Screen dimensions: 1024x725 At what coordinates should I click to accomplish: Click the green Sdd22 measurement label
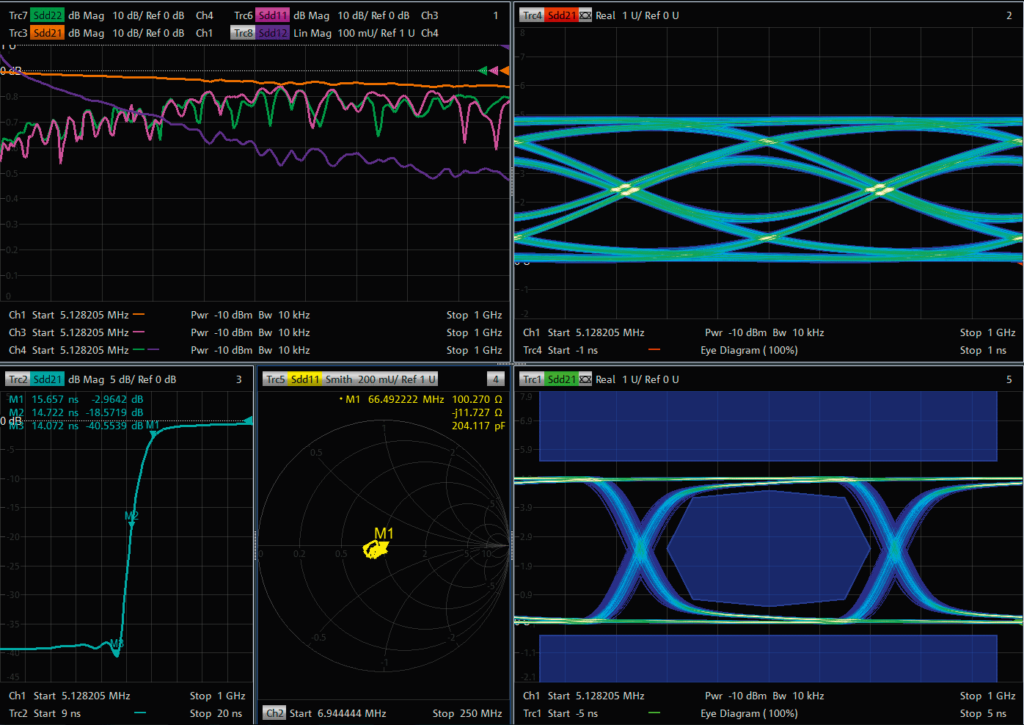coord(48,15)
